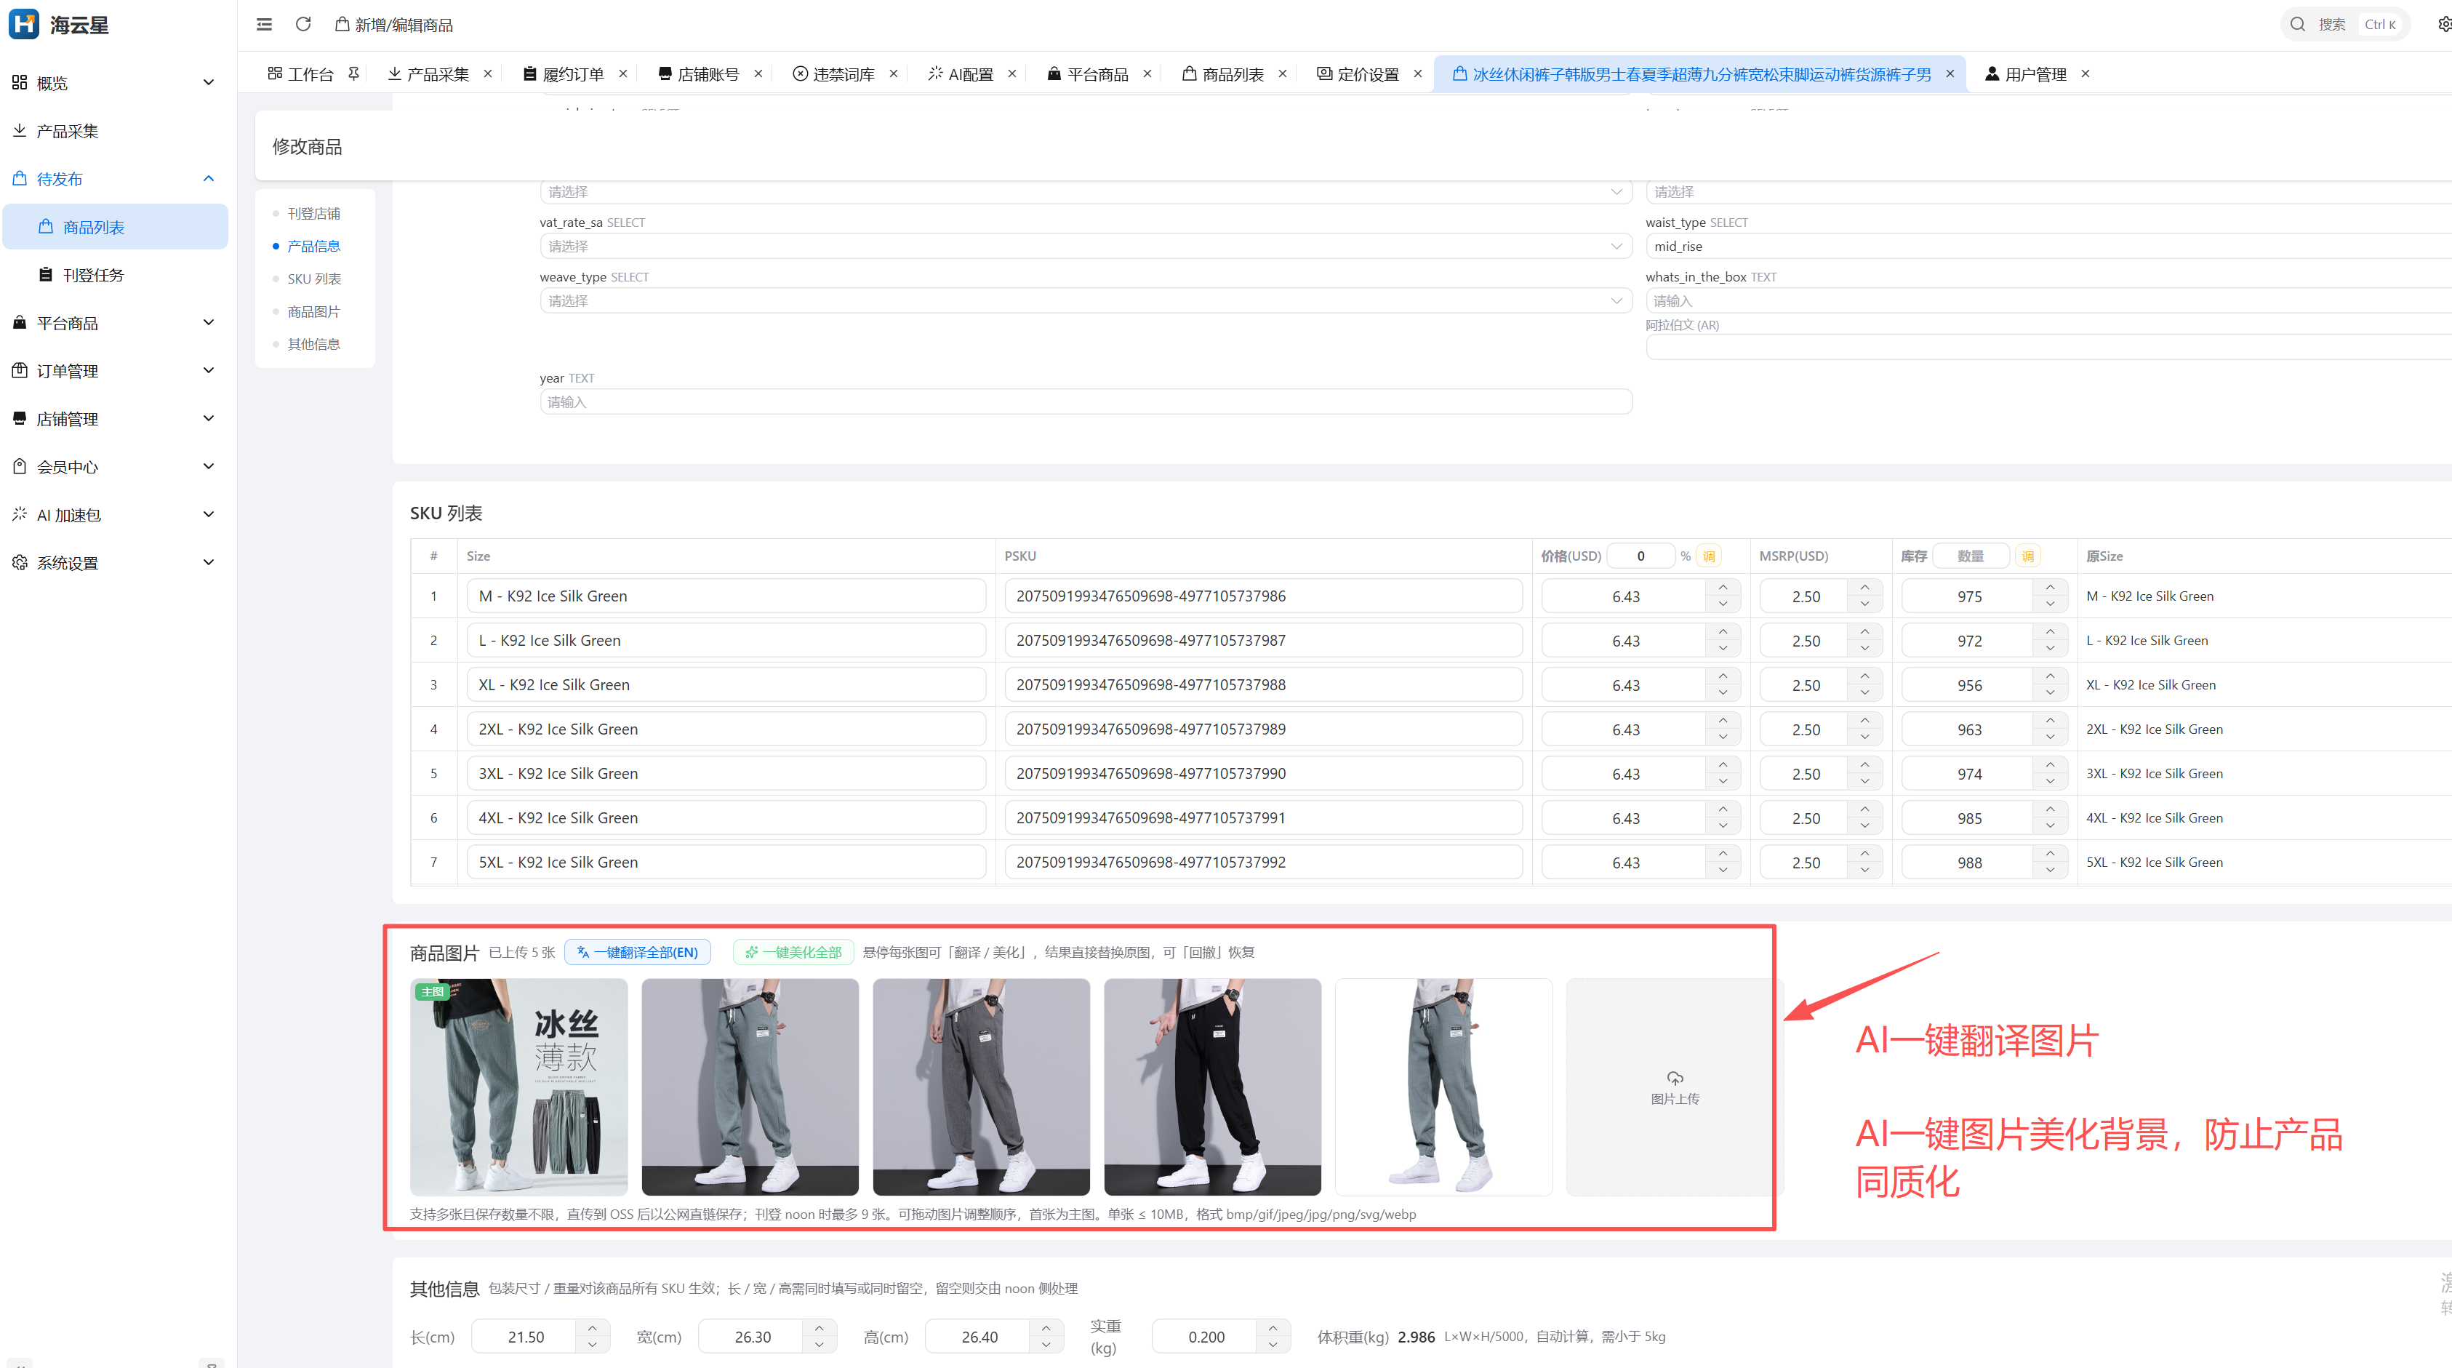Close the 定价设置 tab
Screen dimensions: 2452x1368
click(1417, 73)
